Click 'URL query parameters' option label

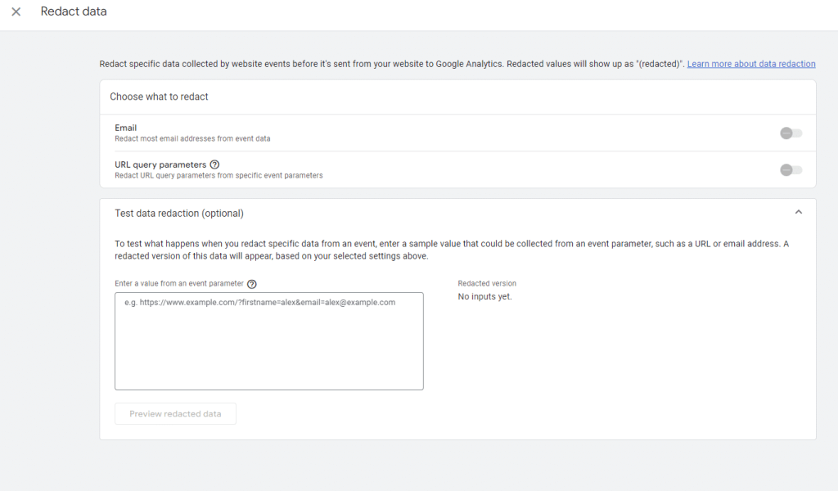click(160, 164)
